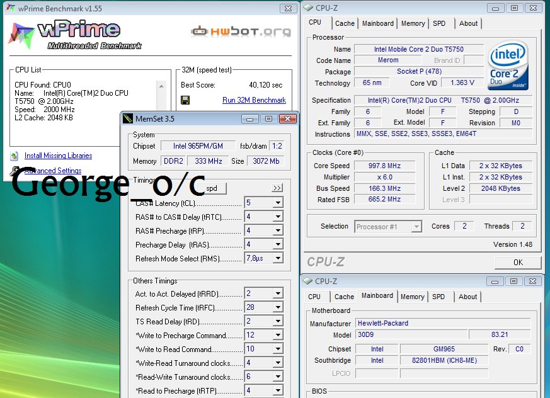Switch to CPU tab in bottom CPU-Z
550x398 pixels.
point(314,297)
